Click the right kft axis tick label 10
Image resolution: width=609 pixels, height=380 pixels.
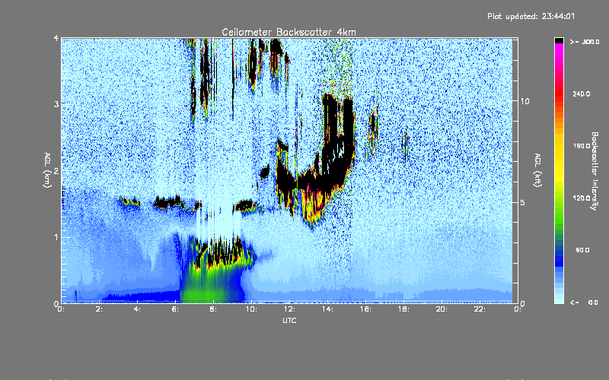525,101
